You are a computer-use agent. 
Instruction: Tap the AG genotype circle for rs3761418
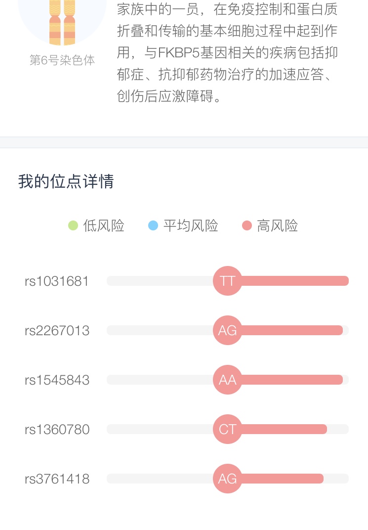pos(228,479)
